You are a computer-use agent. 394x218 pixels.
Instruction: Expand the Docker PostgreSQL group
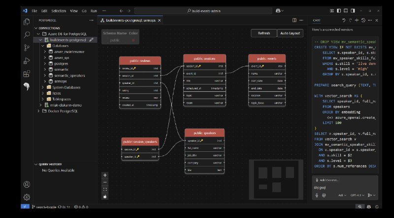(38, 111)
